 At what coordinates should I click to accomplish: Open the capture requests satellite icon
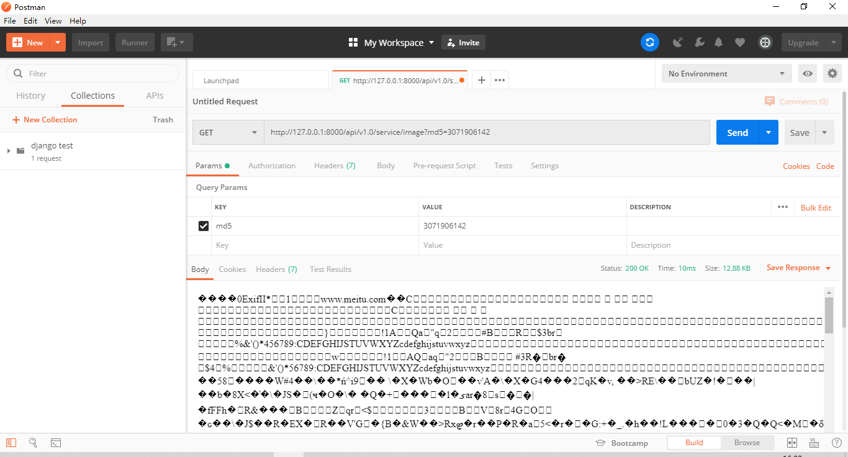click(x=678, y=42)
